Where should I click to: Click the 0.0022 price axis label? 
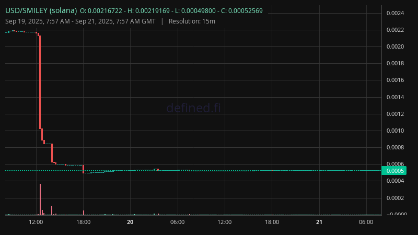click(396, 30)
